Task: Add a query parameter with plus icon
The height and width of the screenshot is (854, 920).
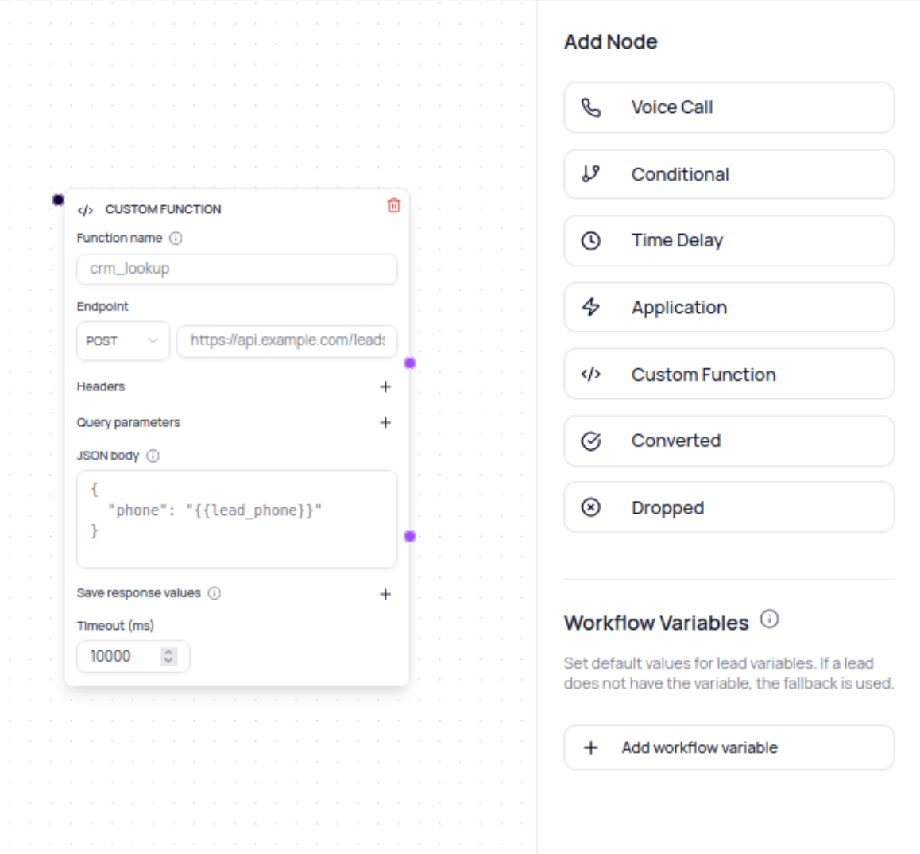Action: 385,422
